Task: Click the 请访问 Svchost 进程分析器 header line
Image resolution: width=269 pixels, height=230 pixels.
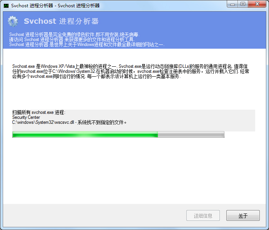Action: click(x=72, y=39)
